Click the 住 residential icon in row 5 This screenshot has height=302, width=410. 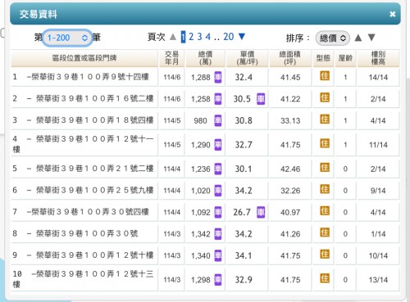(x=325, y=168)
